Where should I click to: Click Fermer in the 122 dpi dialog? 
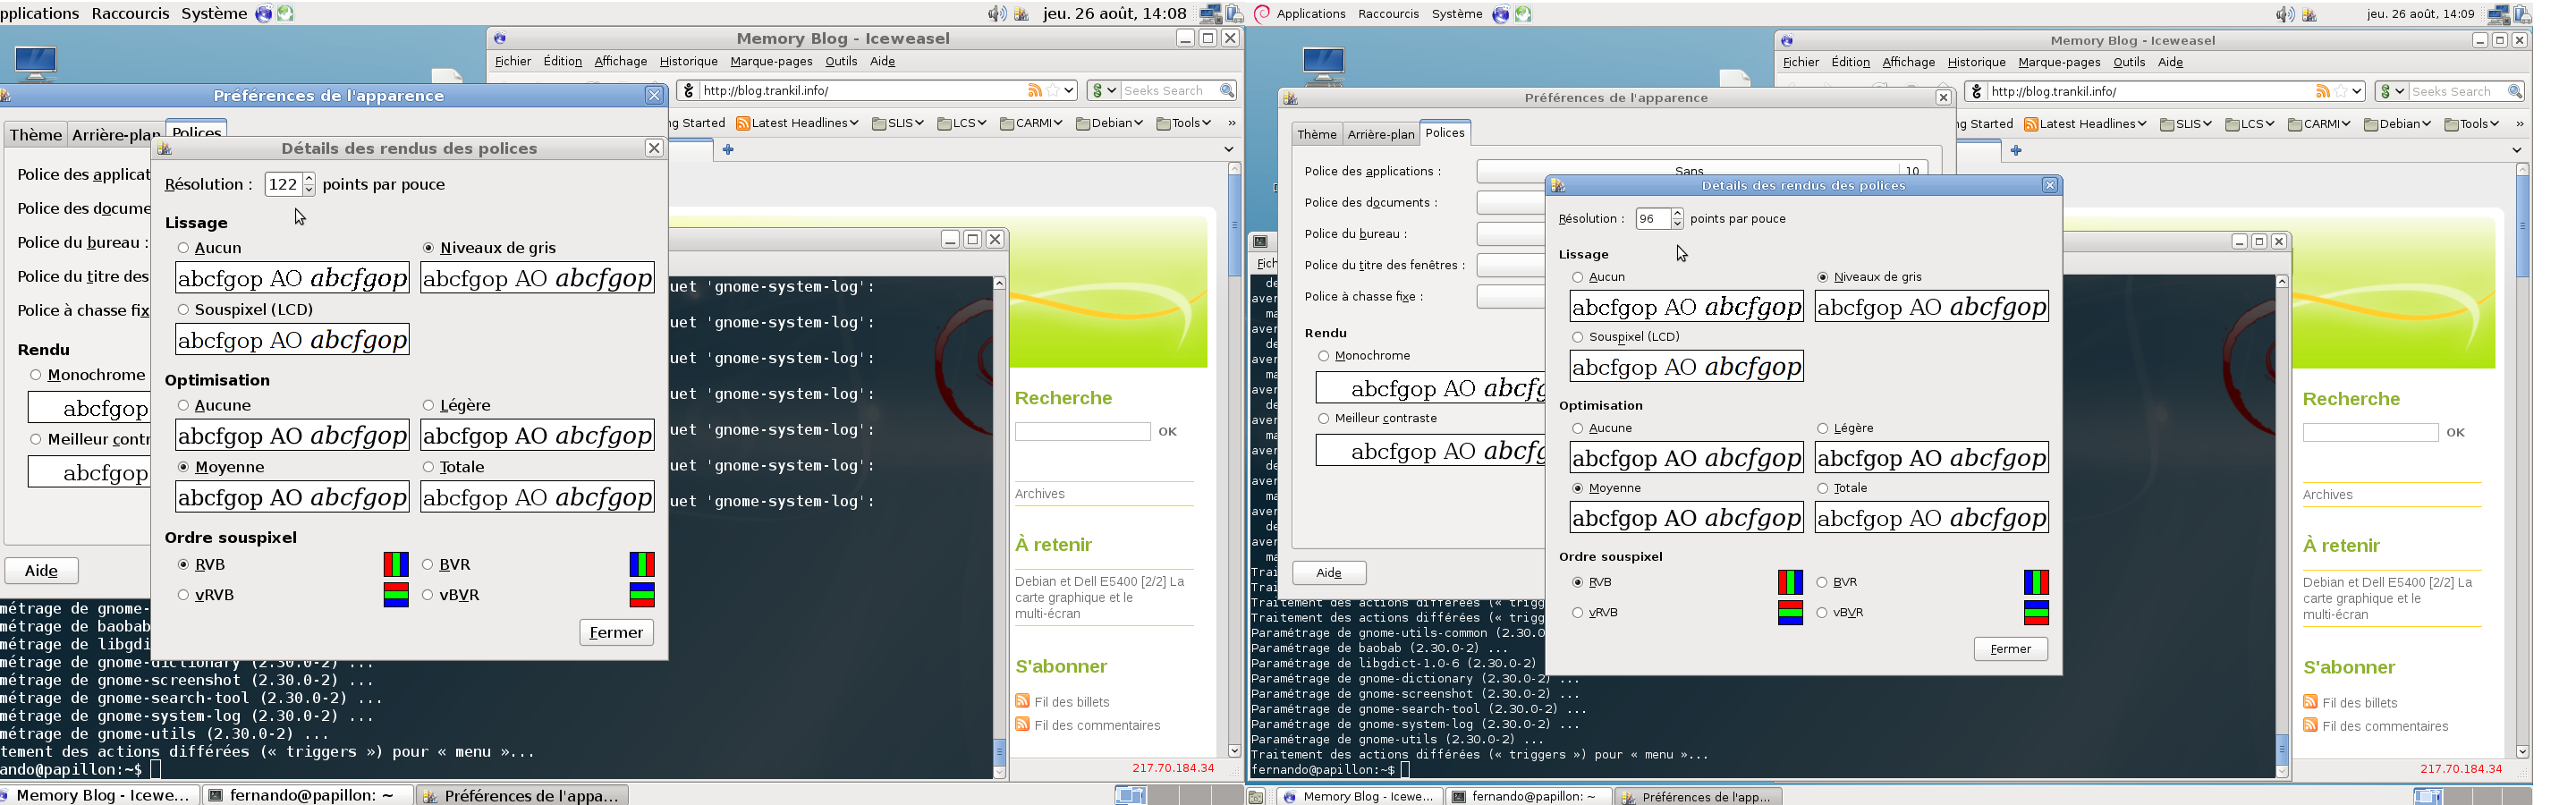616,632
